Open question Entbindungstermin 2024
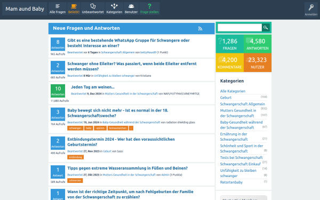Image resolution: width=320 pixels, height=200 pixels. pos(121,142)
